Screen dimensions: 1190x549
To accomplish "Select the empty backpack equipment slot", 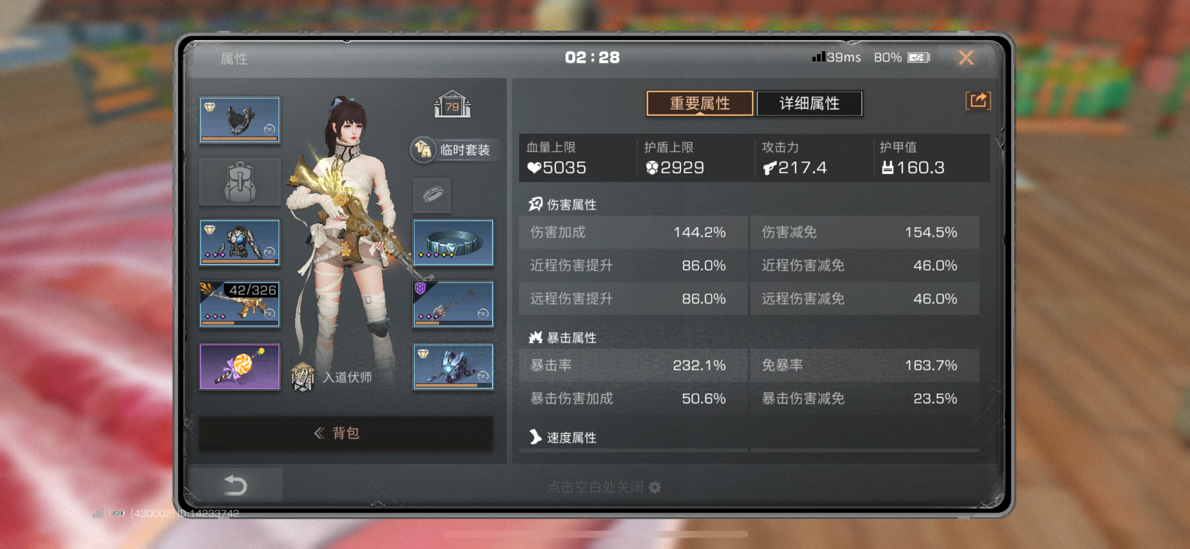I will (x=240, y=182).
